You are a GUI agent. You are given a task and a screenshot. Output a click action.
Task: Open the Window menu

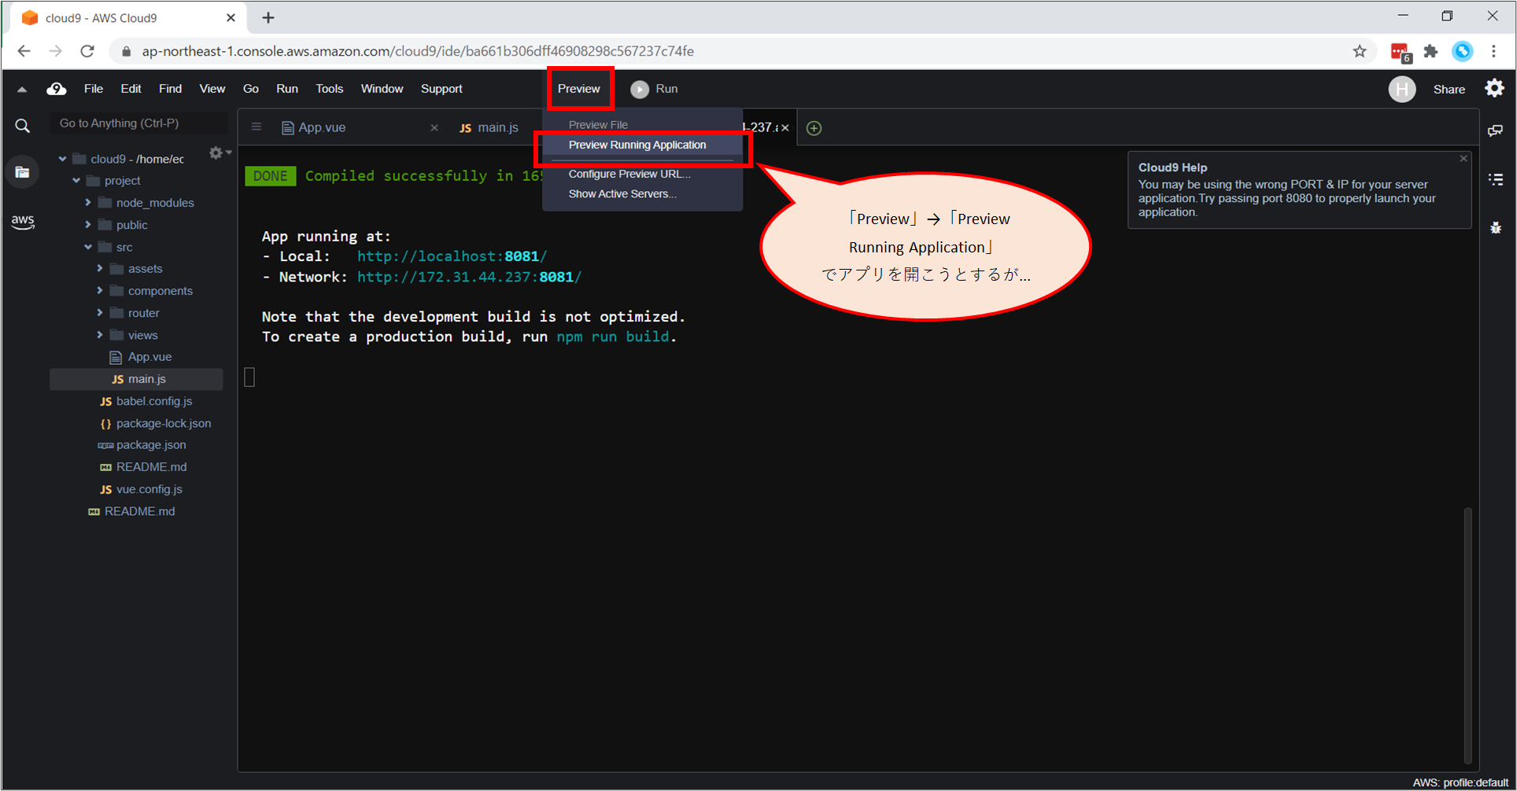(x=382, y=89)
